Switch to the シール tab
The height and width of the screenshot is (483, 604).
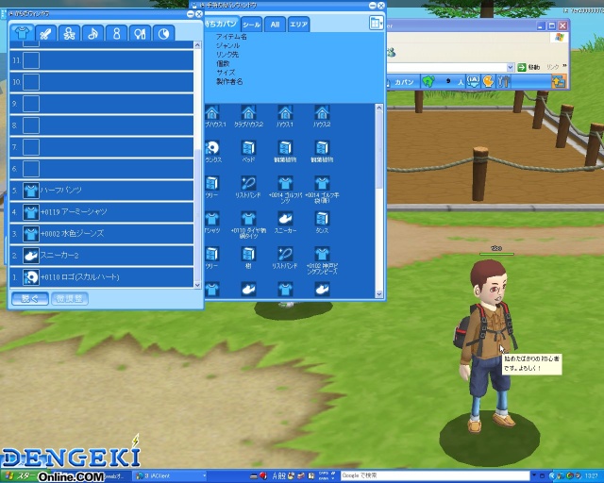(x=252, y=25)
